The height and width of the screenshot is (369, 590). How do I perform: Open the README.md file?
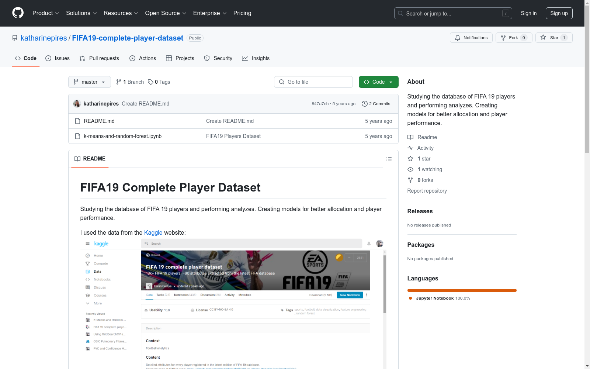click(x=99, y=121)
